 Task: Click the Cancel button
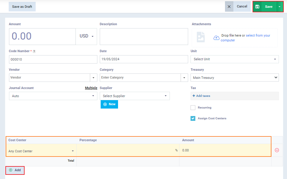242,6
